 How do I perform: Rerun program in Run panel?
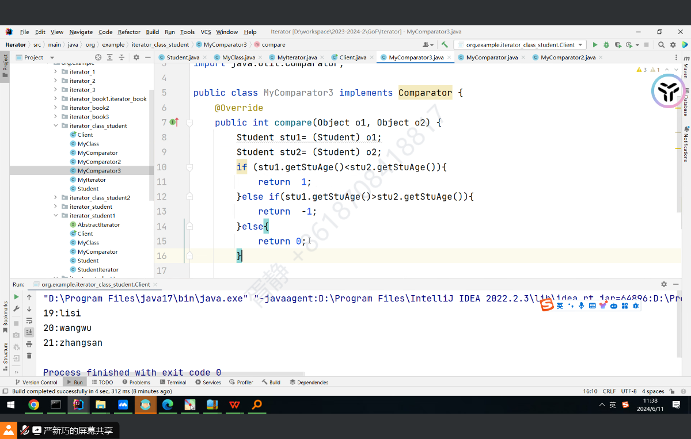point(16,297)
